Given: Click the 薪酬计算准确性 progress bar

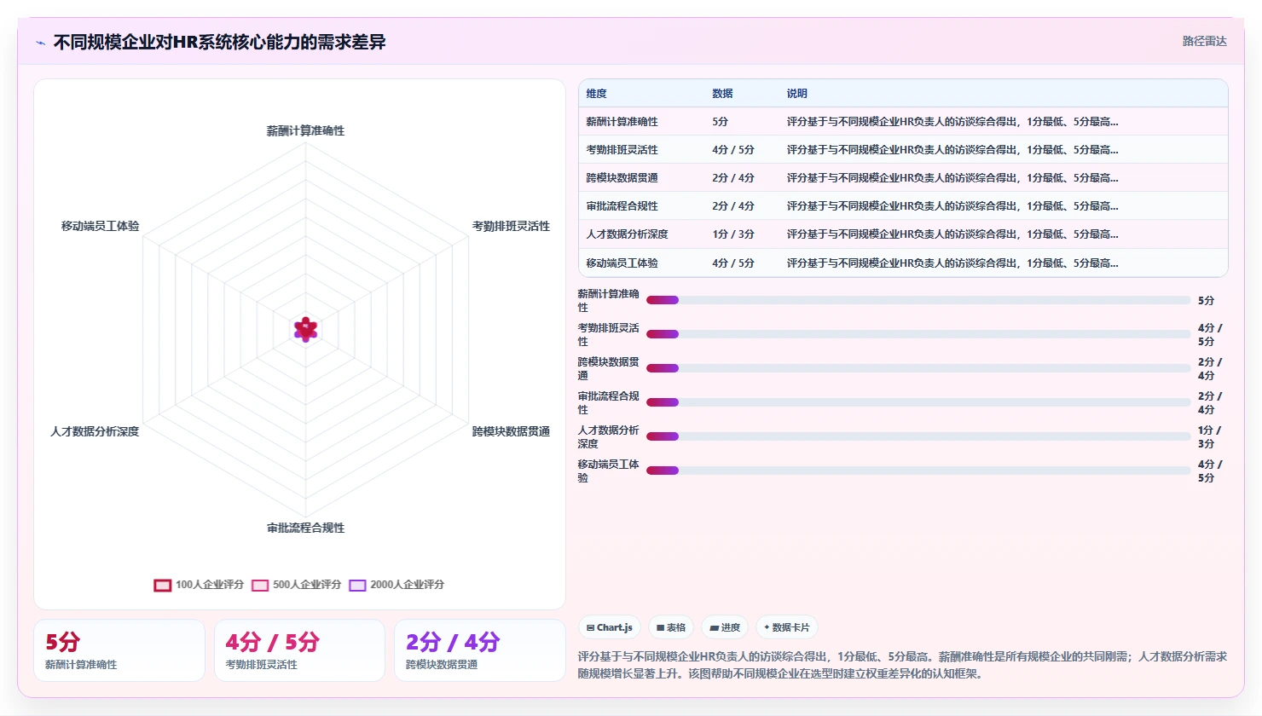Looking at the screenshot, I should [x=918, y=300].
